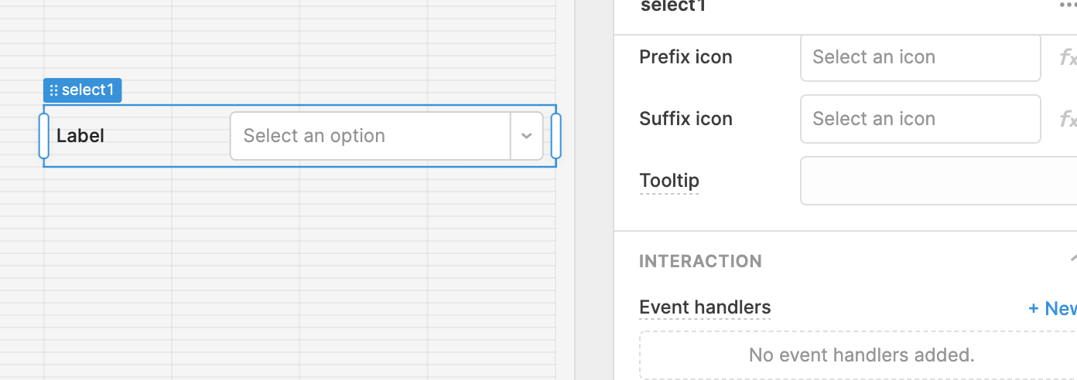Click the left resize handle of select1
Image resolution: width=1077 pixels, height=380 pixels.
[44, 136]
